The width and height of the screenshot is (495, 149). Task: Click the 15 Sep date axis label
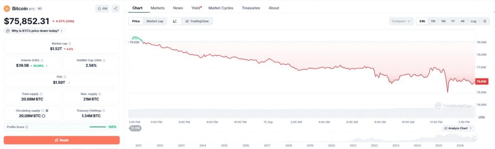coord(268,122)
